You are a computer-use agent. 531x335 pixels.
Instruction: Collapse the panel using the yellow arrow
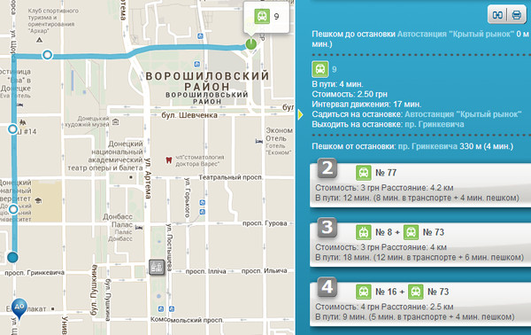(x=300, y=114)
